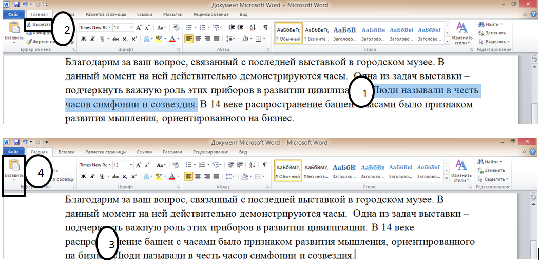Center text in the upper window
This screenshot has width=540, height=269.
[198, 39]
